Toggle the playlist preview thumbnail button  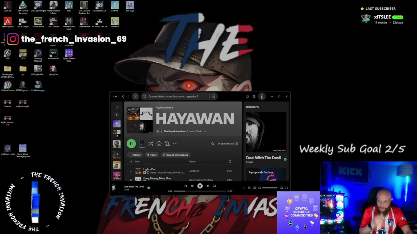(142, 144)
